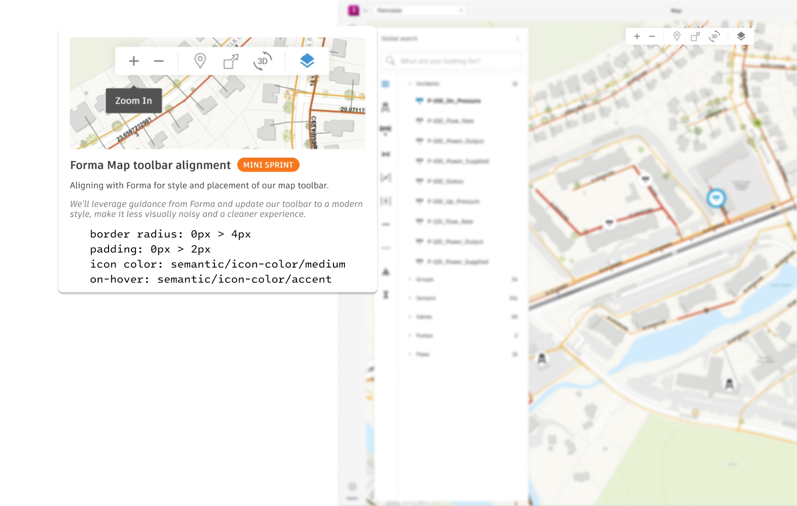
Task: Click the export arrow icon on the background map toolbar
Action: point(695,36)
